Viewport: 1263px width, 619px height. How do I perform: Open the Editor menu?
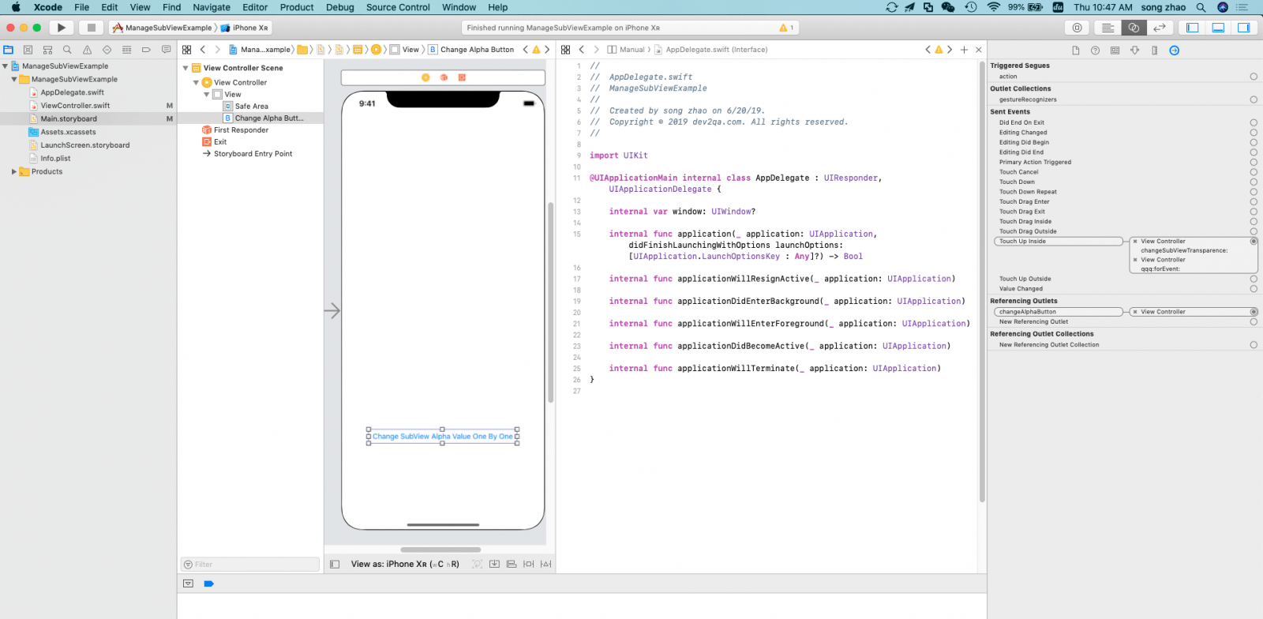click(x=255, y=7)
